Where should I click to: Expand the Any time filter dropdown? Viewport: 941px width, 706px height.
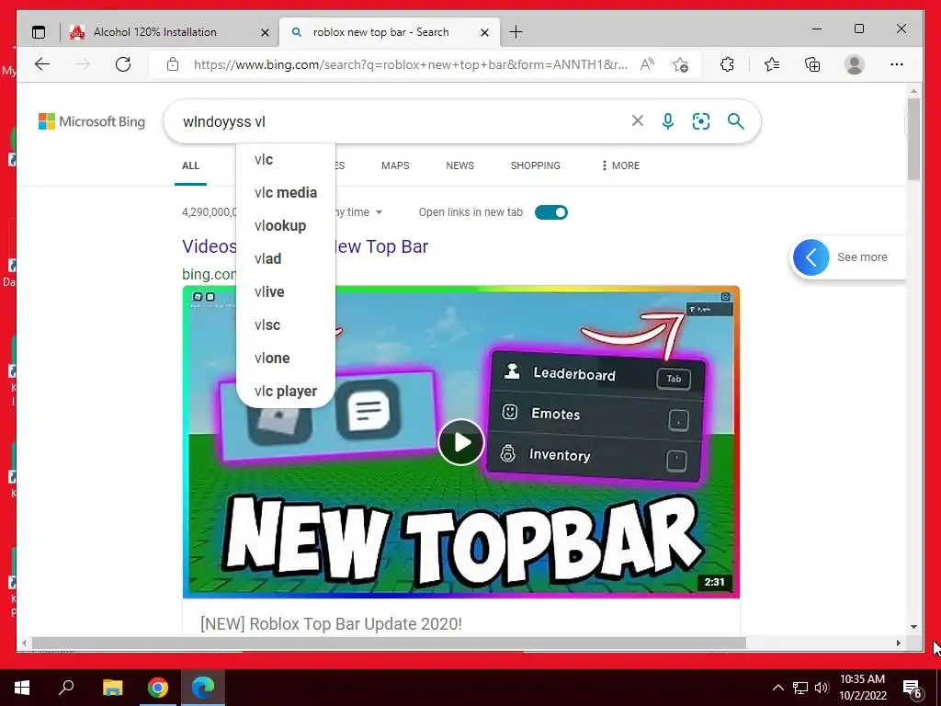click(360, 212)
